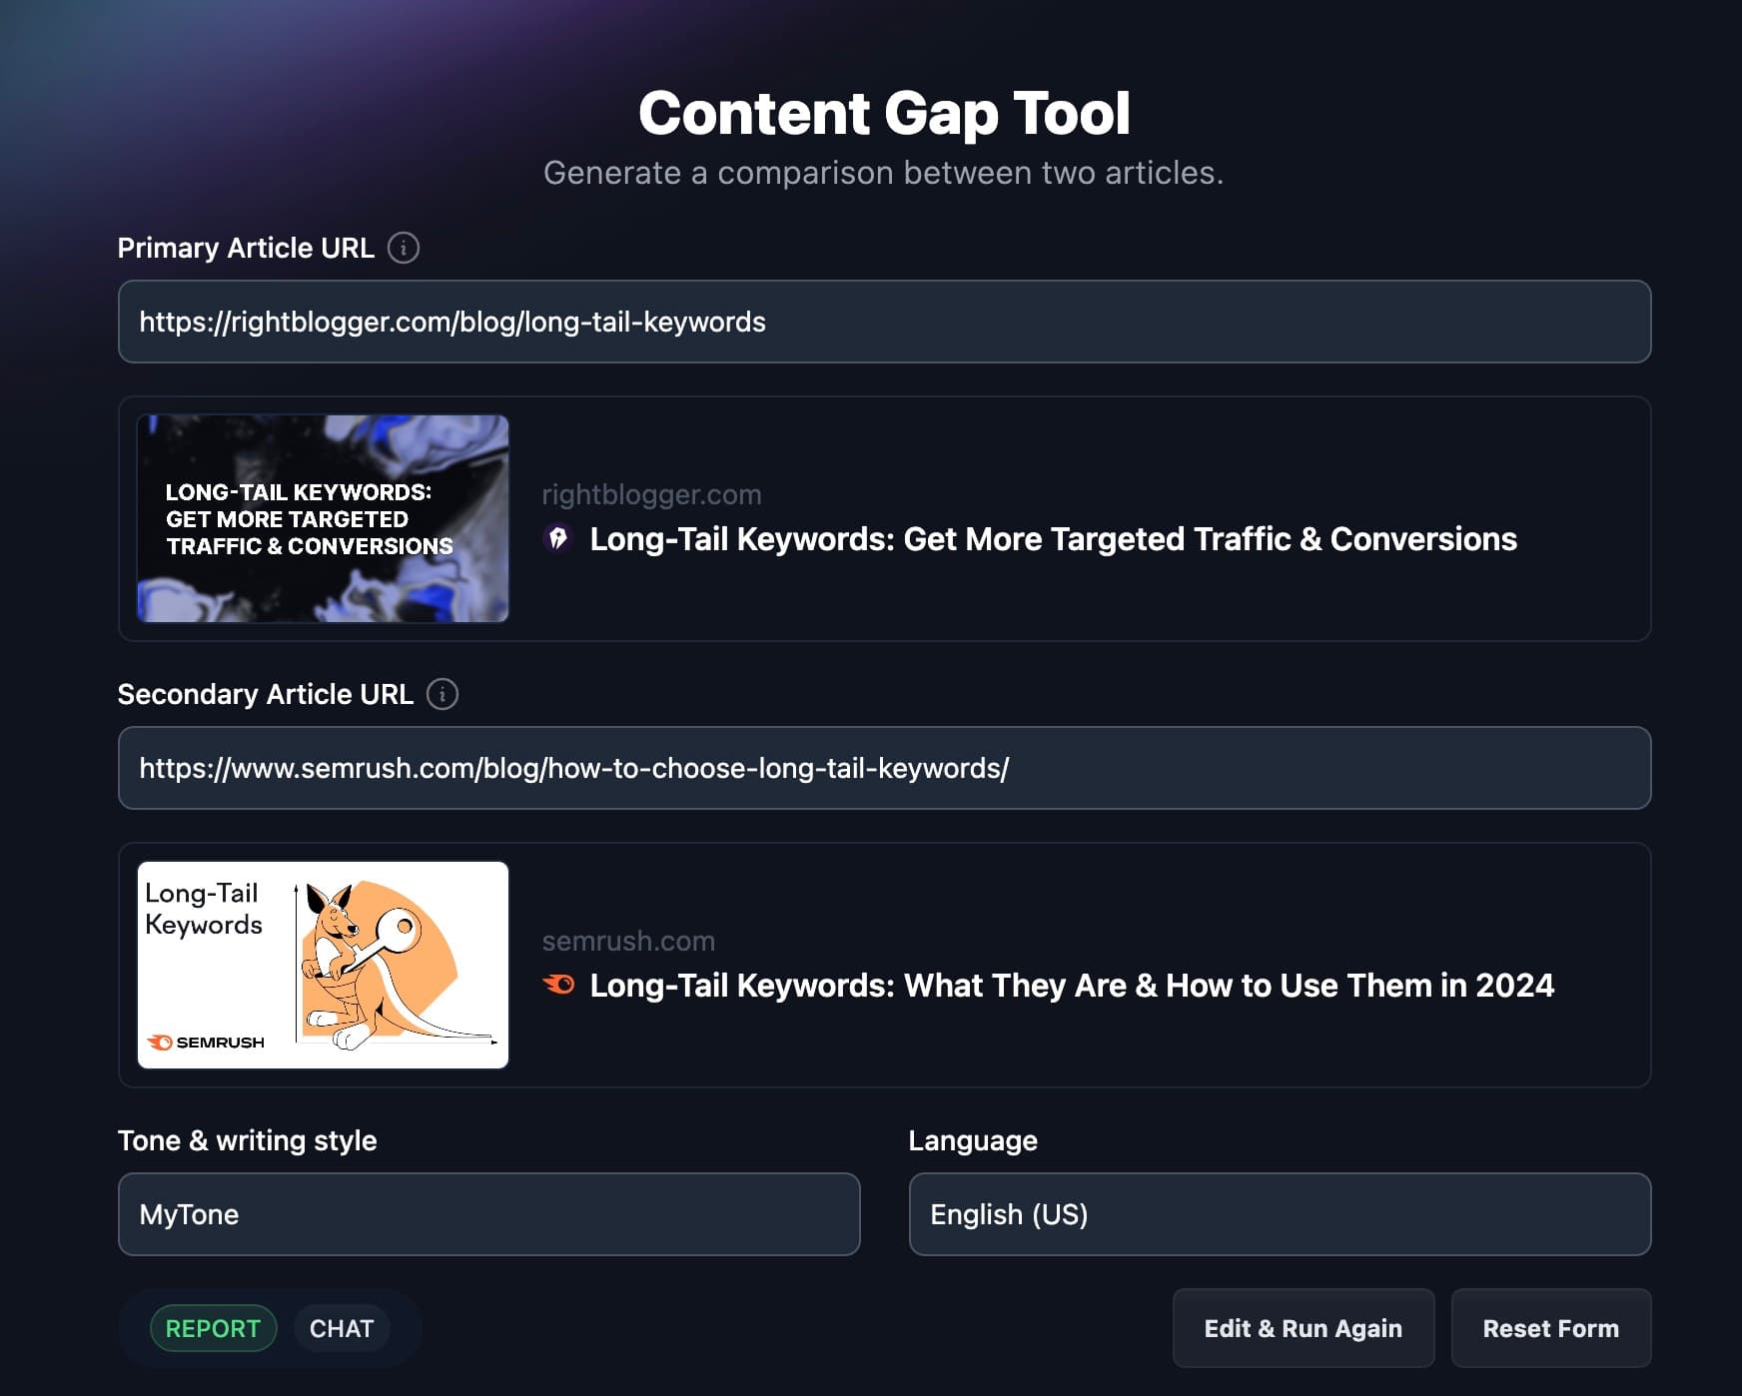Click the rightblogger.com domain text
The width and height of the screenshot is (1742, 1396).
point(651,494)
